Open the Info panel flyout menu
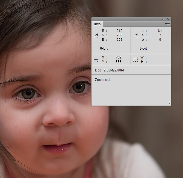183x178 pixels. pyautogui.click(x=167, y=24)
